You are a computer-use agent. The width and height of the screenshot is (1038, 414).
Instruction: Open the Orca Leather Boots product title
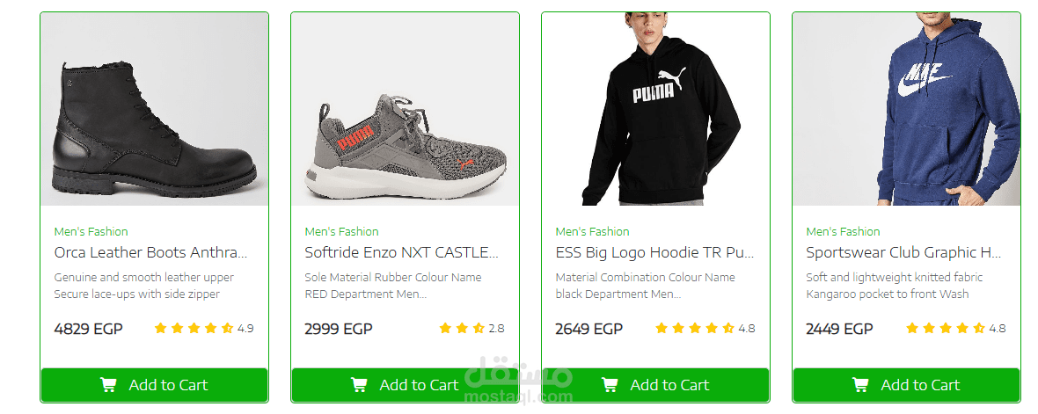tap(150, 253)
